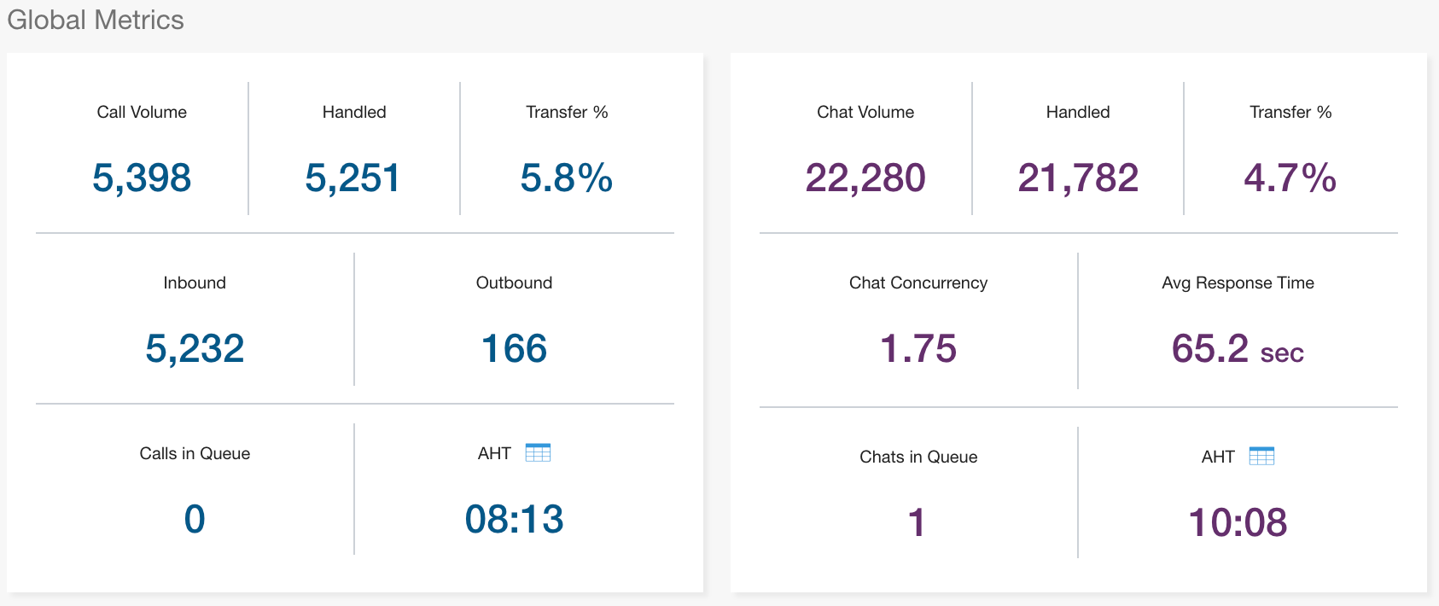
Task: Click the Chat Volume label
Action: [865, 112]
